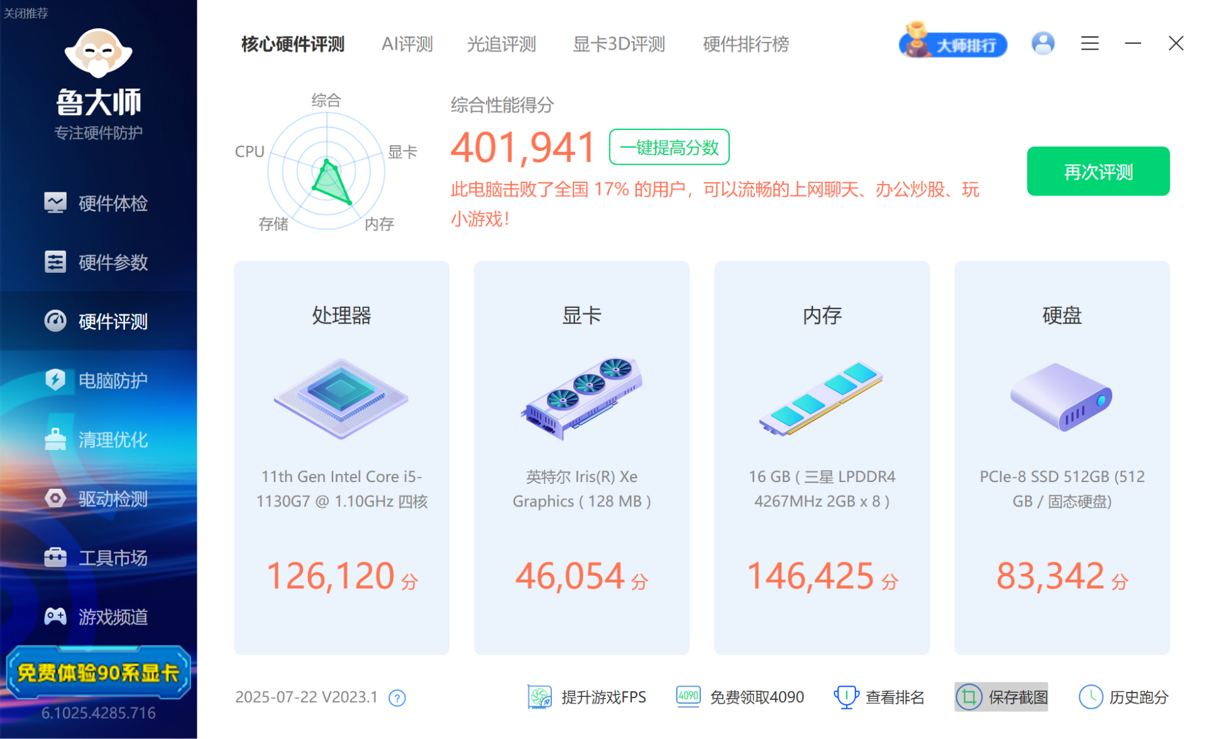Select 电脑防护 in the sidebar
The width and height of the screenshot is (1207, 739).
[99, 380]
